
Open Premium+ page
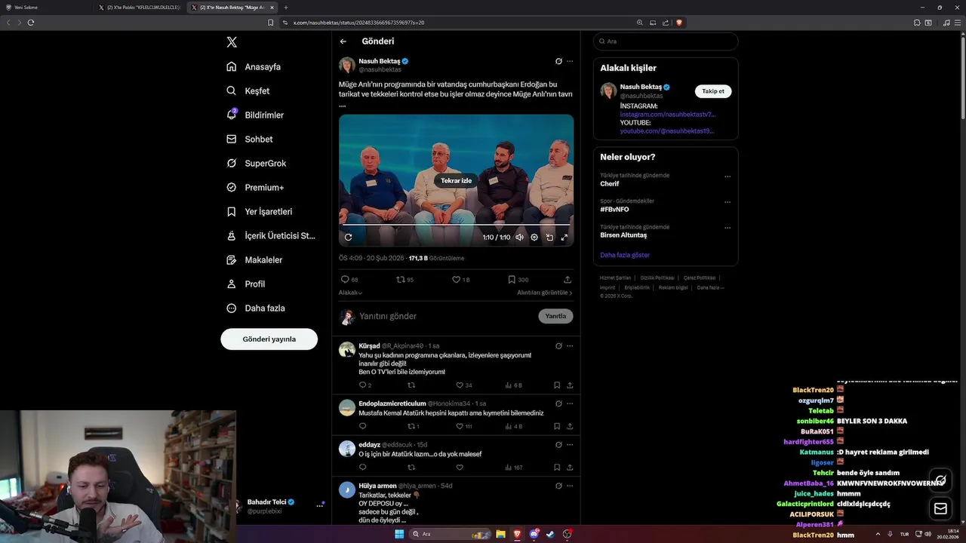(x=255, y=187)
